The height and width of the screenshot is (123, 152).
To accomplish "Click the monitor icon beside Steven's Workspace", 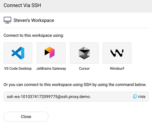I will pyautogui.click(x=7, y=20).
